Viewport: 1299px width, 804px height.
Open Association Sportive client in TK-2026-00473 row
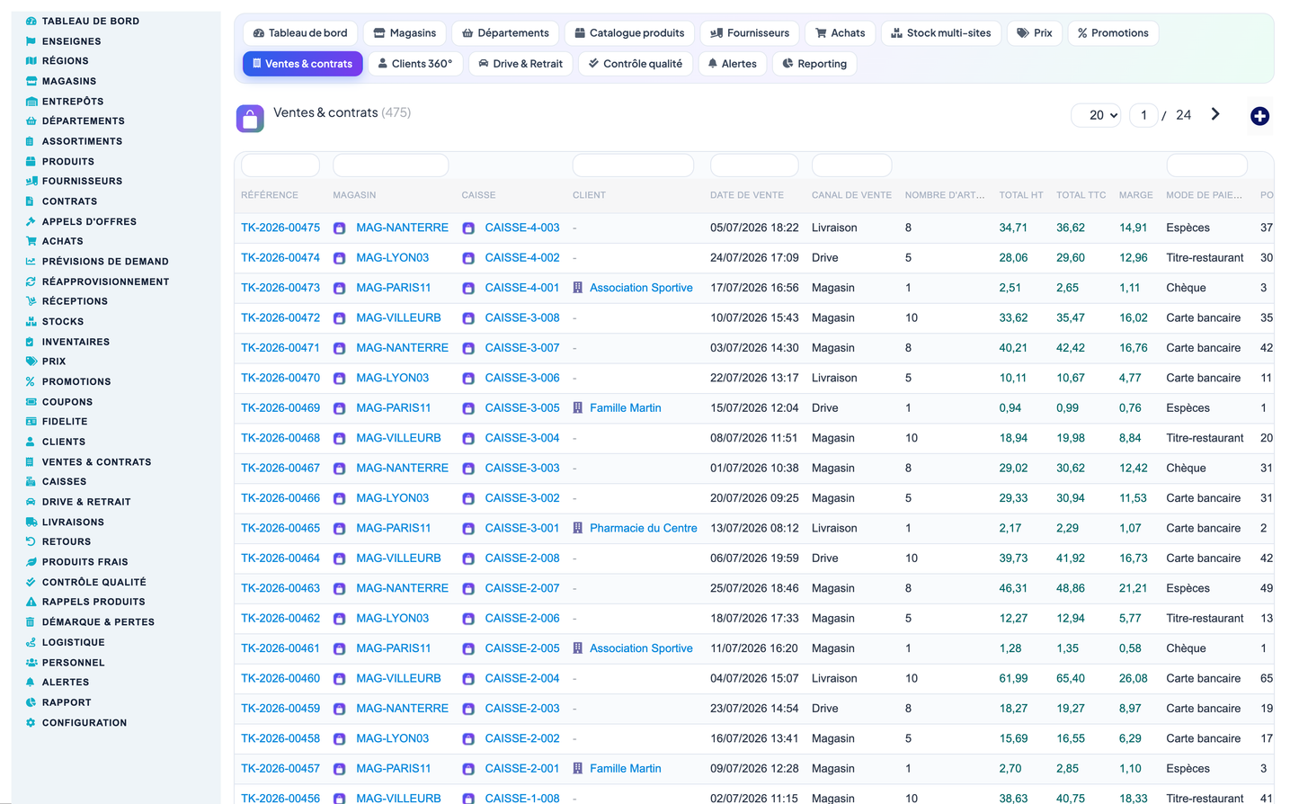[641, 288]
